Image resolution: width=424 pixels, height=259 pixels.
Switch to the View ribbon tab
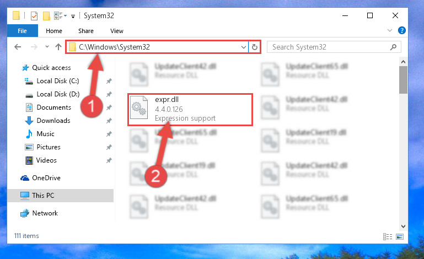(117, 31)
